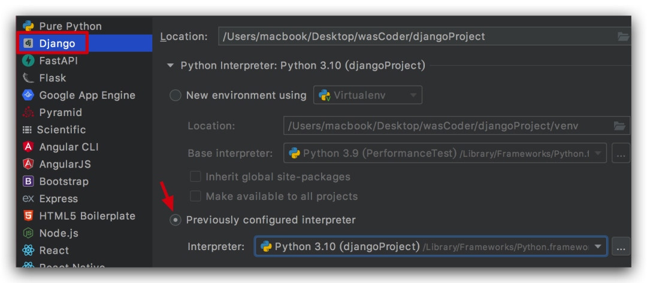Select the Google App Engine icon

28,95
